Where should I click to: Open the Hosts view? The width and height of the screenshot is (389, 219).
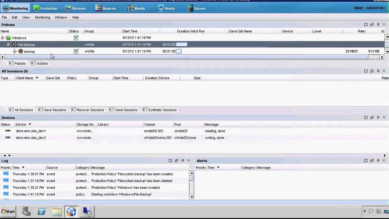pyautogui.click(x=167, y=8)
